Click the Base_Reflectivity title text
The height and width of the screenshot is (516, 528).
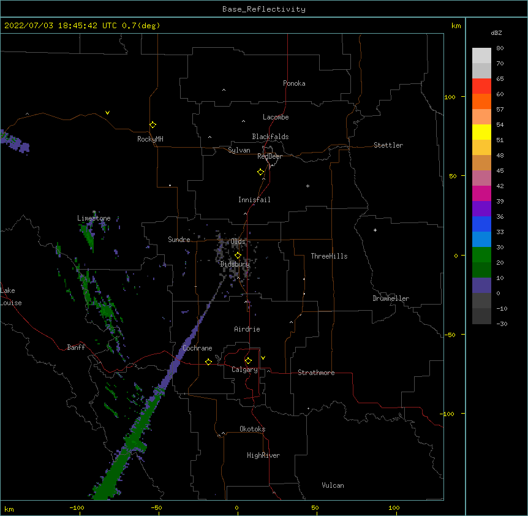point(264,9)
